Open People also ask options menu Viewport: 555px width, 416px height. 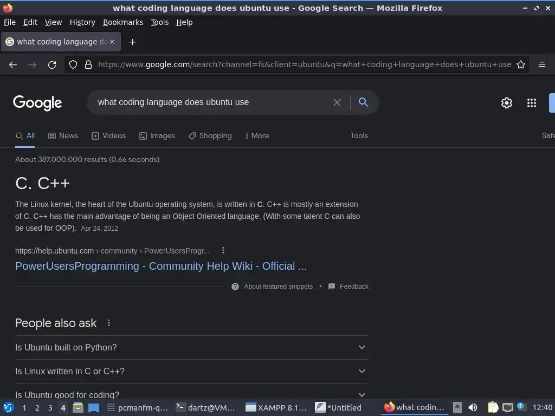[x=109, y=323]
